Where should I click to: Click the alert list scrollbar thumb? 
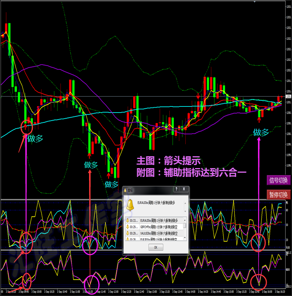pyautogui.click(x=185, y=226)
